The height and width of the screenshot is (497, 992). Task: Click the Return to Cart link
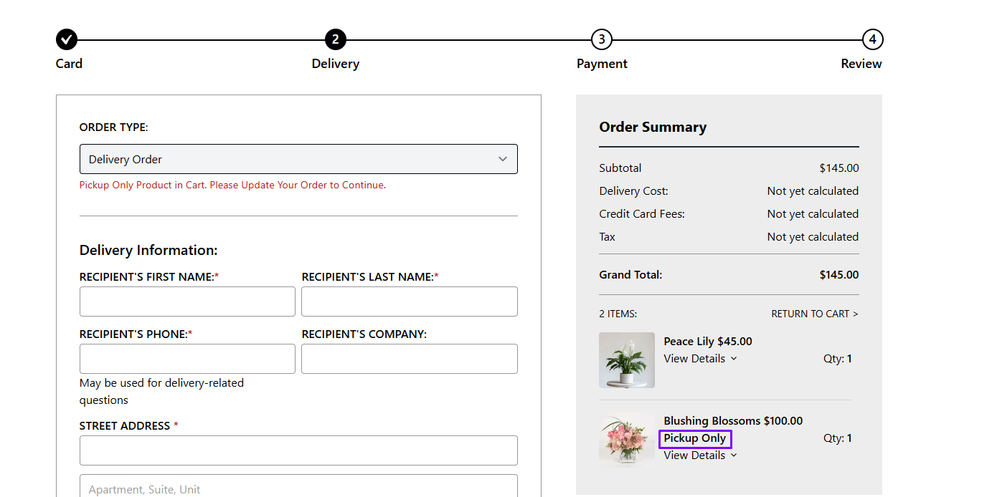pyautogui.click(x=814, y=314)
